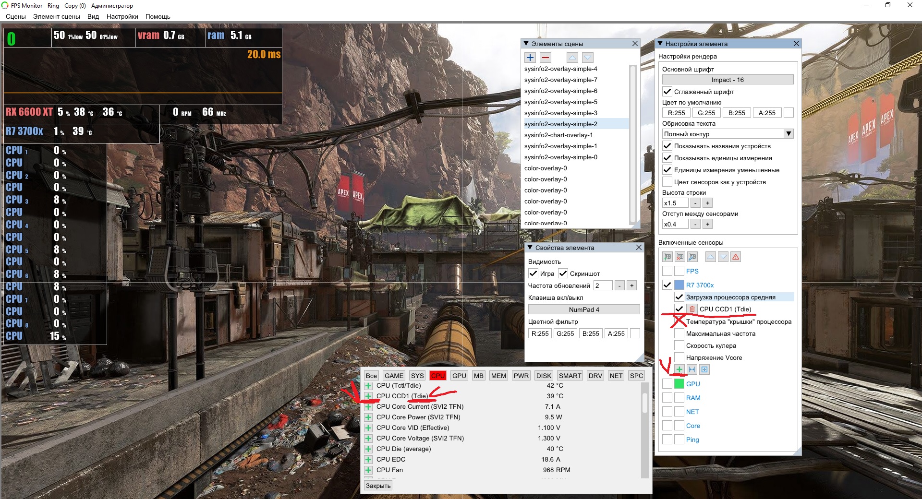The height and width of the screenshot is (499, 922).
Task: Toggle Показывать единицы измерения checkbox
Action: pos(667,158)
